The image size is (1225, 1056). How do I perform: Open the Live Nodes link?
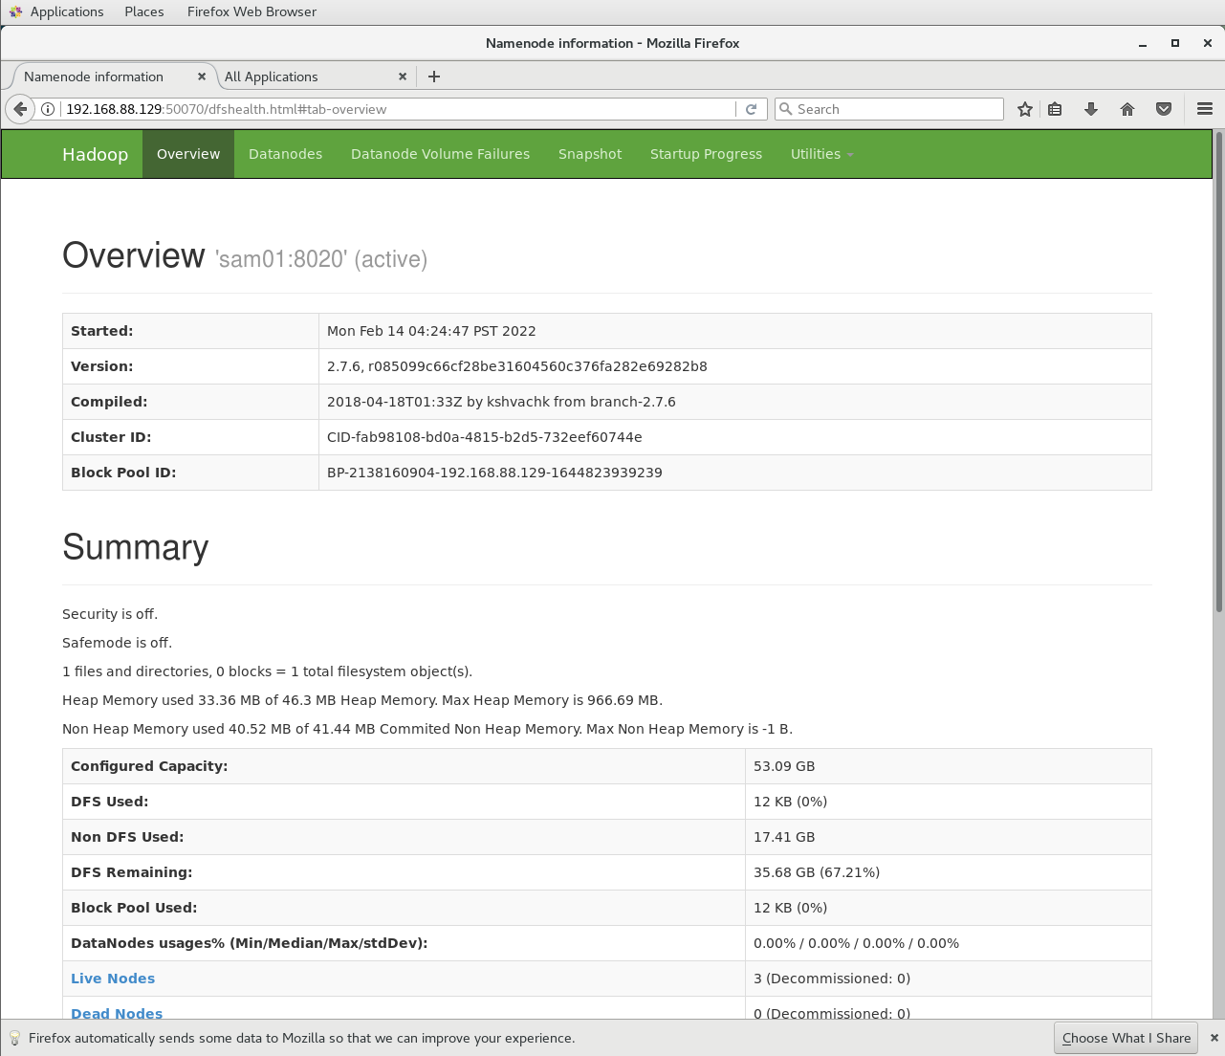pos(113,979)
